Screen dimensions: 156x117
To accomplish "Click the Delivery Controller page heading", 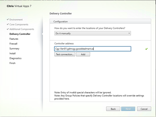I will point(60,13).
